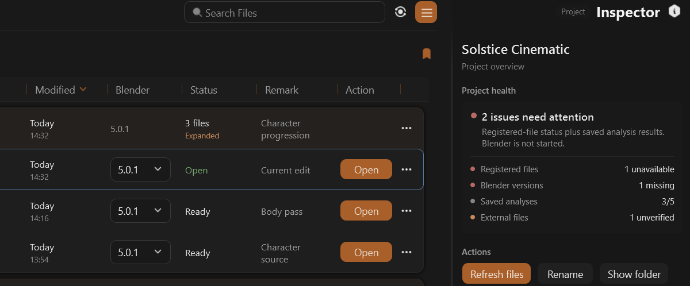690x286 pixels.
Task: Open the Current edit file
Action: (x=366, y=169)
